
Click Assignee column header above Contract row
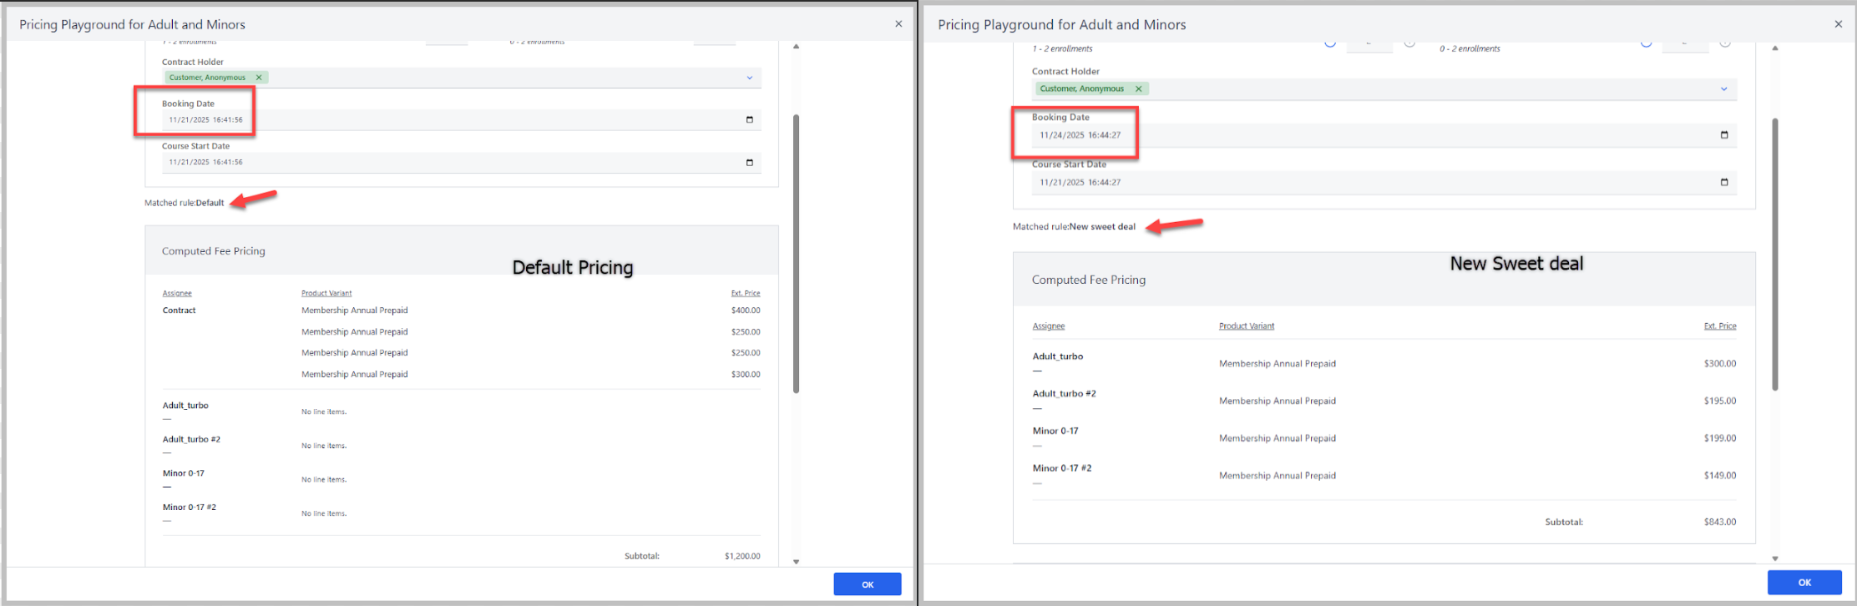pos(177,293)
